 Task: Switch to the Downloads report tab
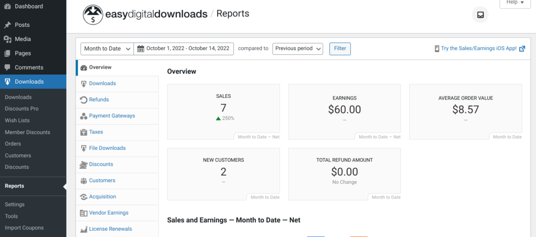(x=117, y=83)
